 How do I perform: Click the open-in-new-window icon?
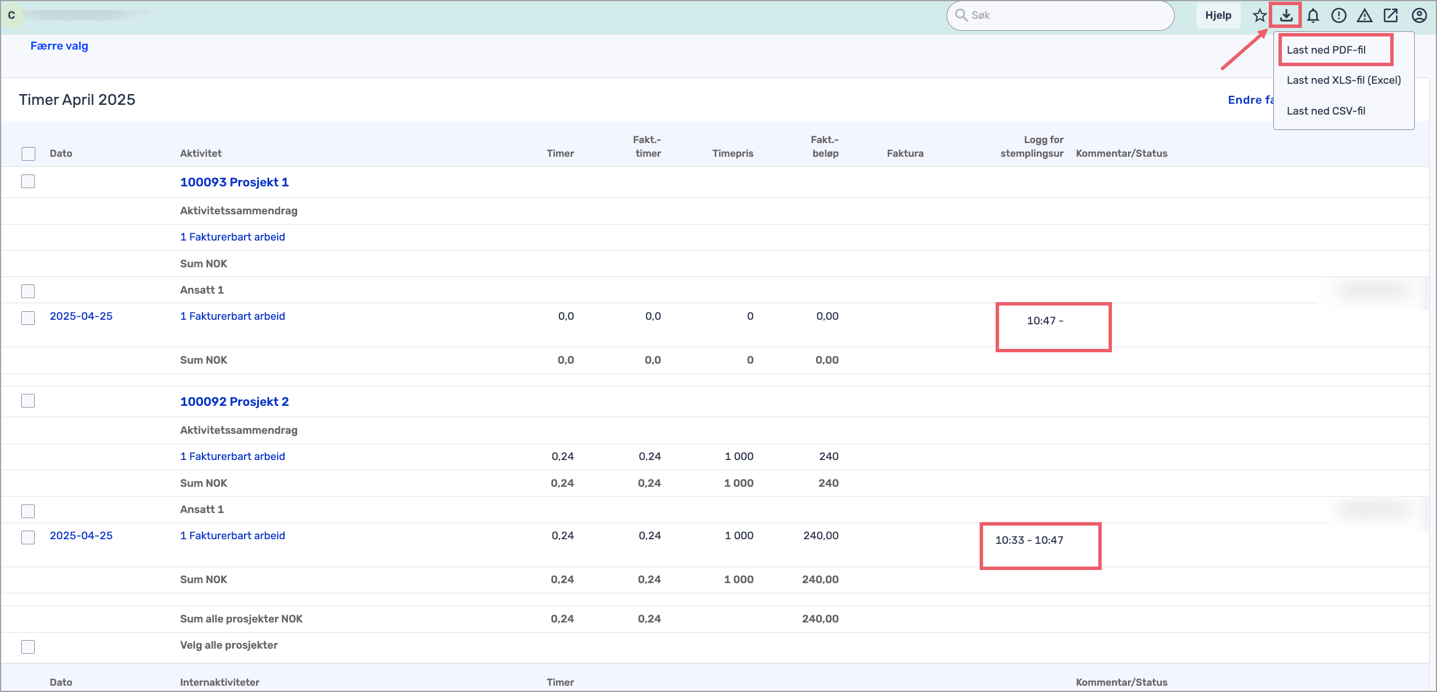pos(1390,15)
